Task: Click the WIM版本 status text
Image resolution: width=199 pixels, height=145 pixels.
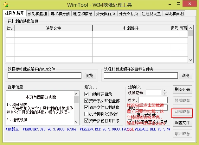Action: [87, 129]
